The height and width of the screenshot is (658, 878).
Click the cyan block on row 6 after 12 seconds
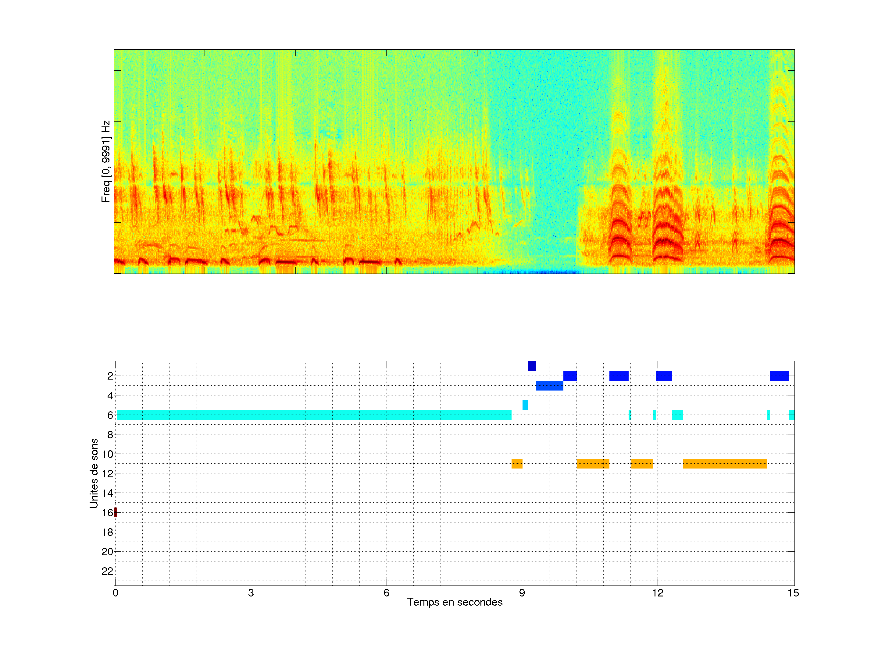[x=677, y=415]
